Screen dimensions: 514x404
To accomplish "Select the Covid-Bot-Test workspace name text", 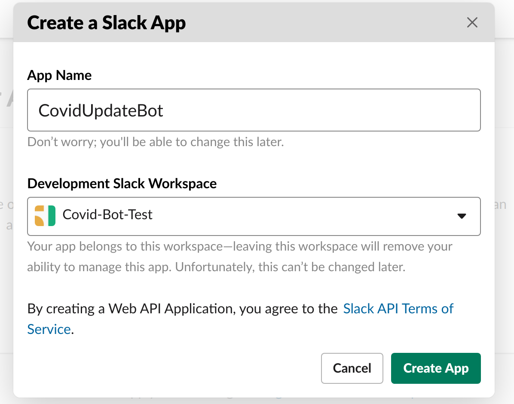I will click(x=107, y=214).
